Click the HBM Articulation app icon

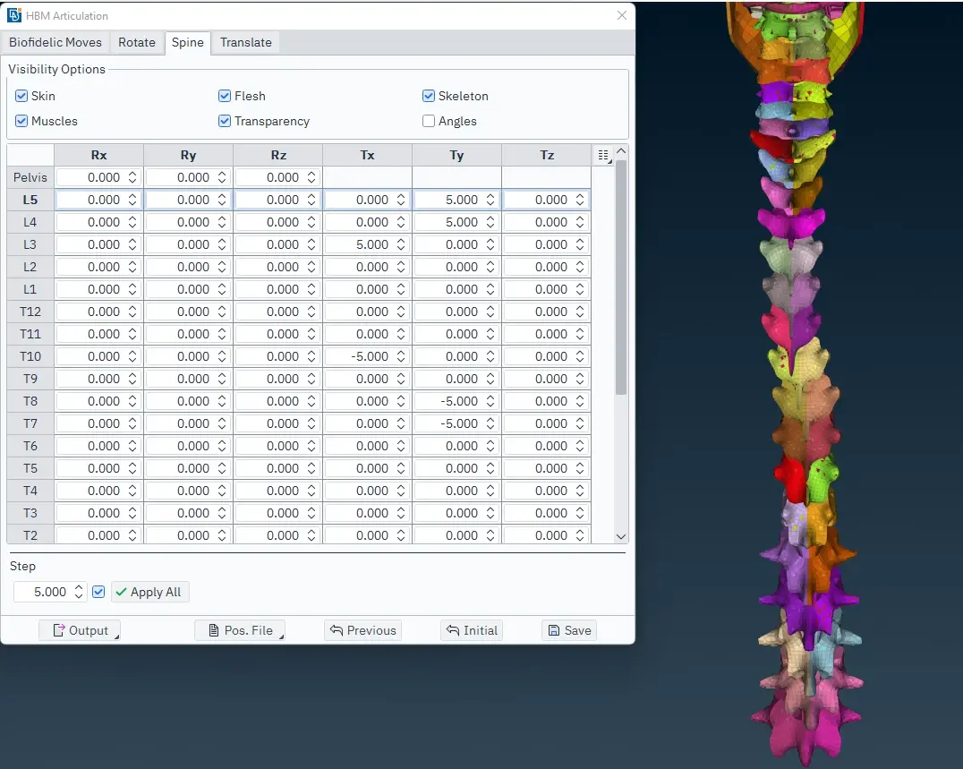pos(13,15)
